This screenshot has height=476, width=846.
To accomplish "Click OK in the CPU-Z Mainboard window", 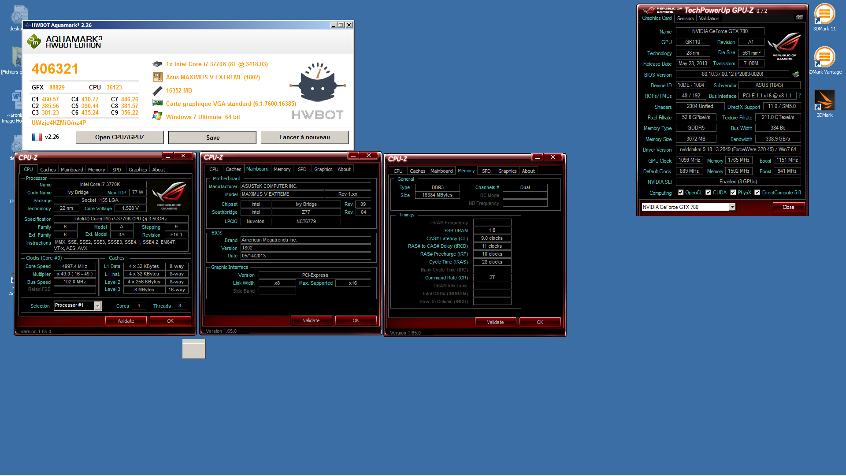I will pos(356,320).
